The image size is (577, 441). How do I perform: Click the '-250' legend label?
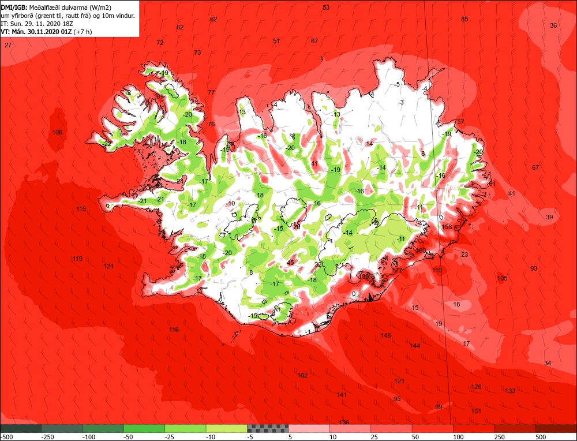pos(48,437)
